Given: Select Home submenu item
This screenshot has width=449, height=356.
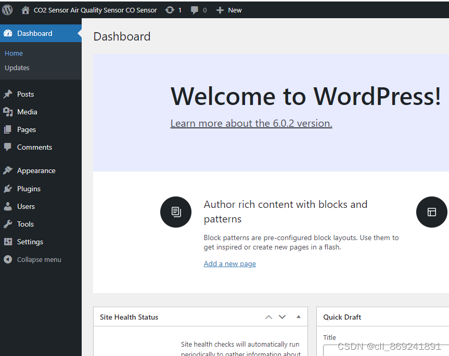Looking at the screenshot, I should pos(14,53).
